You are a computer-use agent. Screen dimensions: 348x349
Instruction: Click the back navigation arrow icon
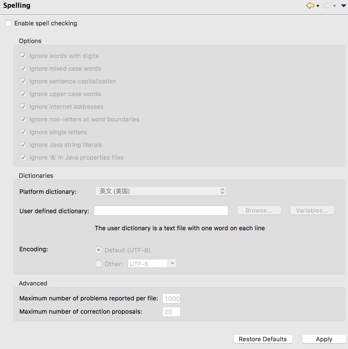click(310, 6)
